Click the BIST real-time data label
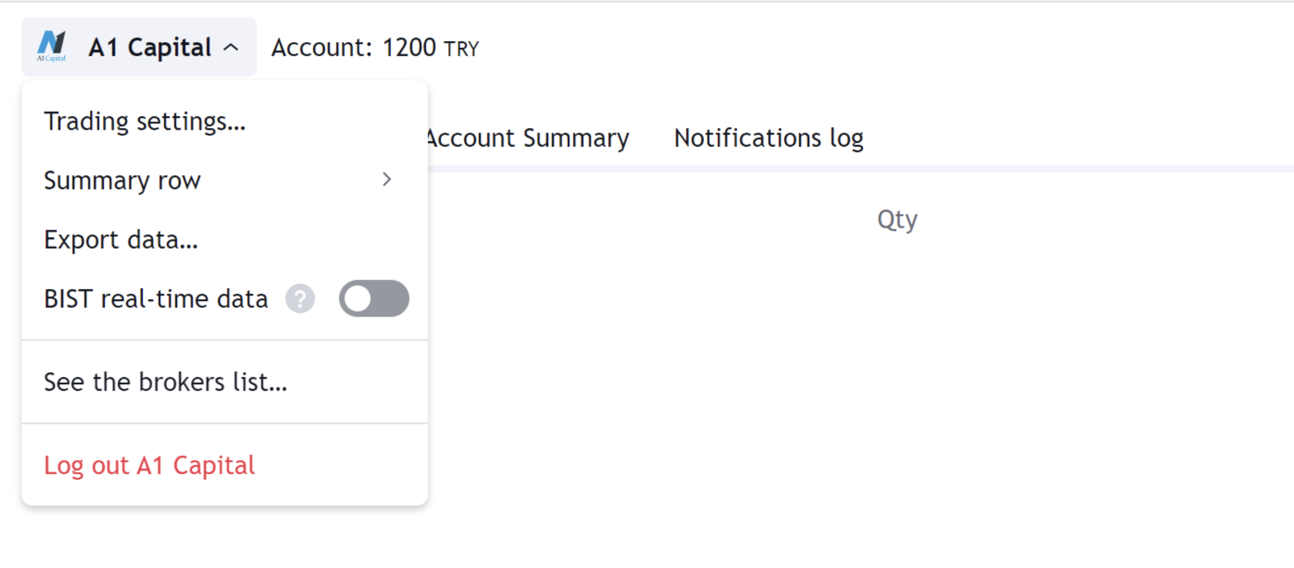Image resolution: width=1294 pixels, height=568 pixels. point(156,299)
